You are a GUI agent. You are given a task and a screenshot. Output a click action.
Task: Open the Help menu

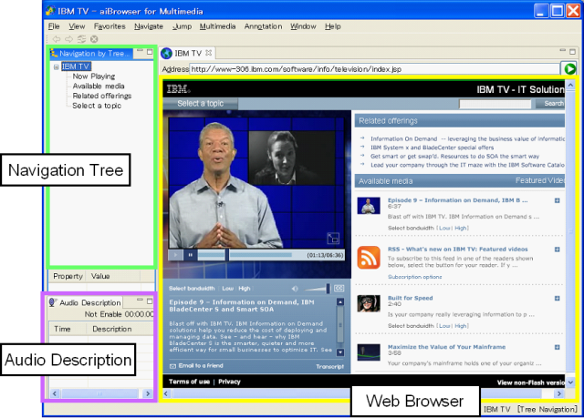332,26
